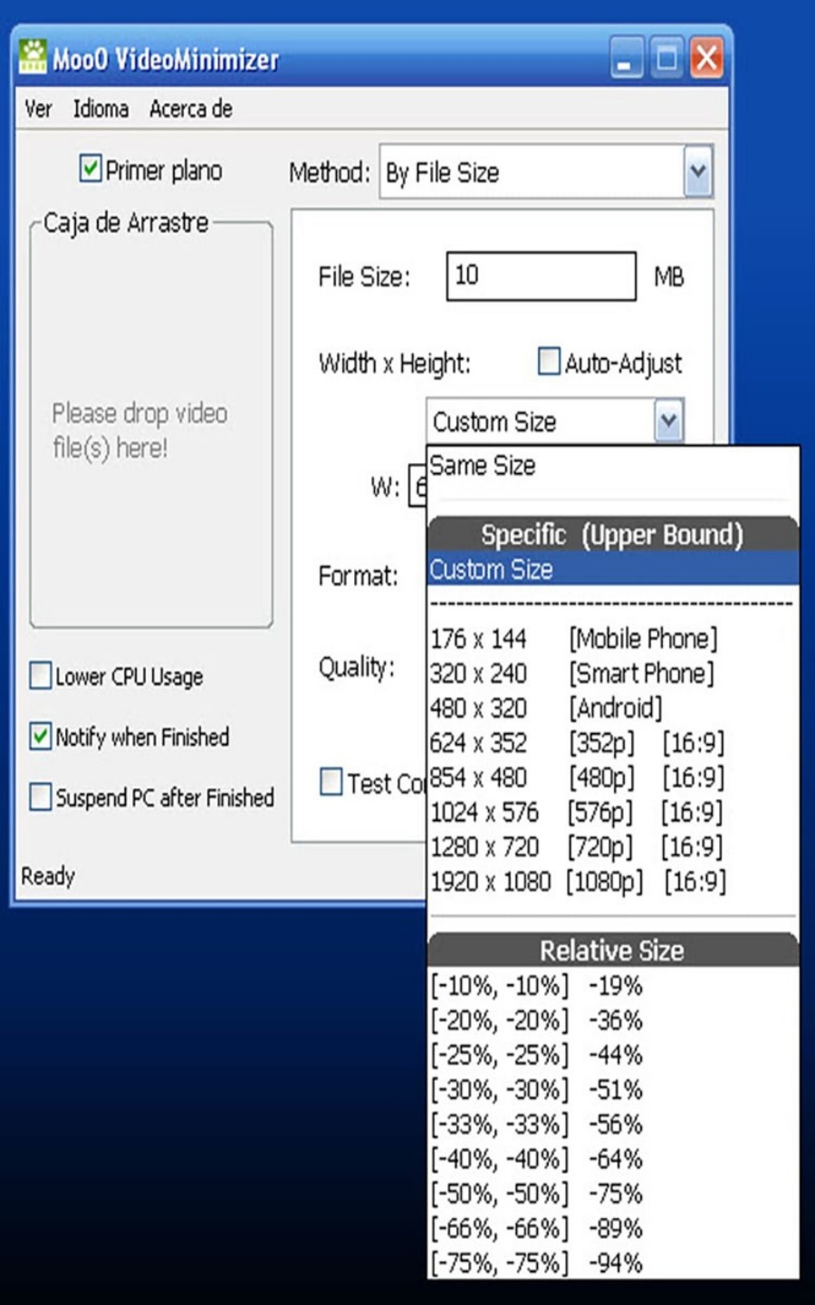This screenshot has width=815, height=1305.
Task: Open the Acerca de menu
Action: [x=190, y=110]
